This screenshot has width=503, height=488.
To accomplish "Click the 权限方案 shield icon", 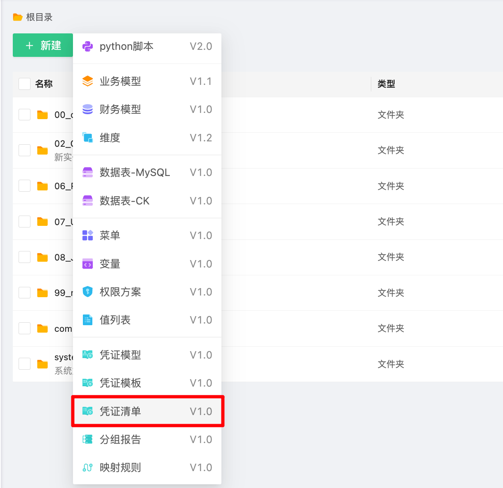I will point(87,292).
